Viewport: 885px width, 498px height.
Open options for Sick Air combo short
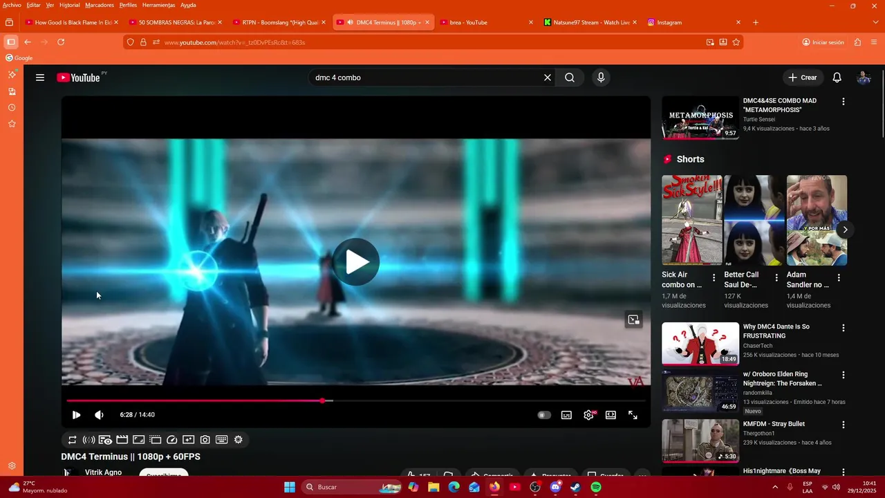pos(714,278)
